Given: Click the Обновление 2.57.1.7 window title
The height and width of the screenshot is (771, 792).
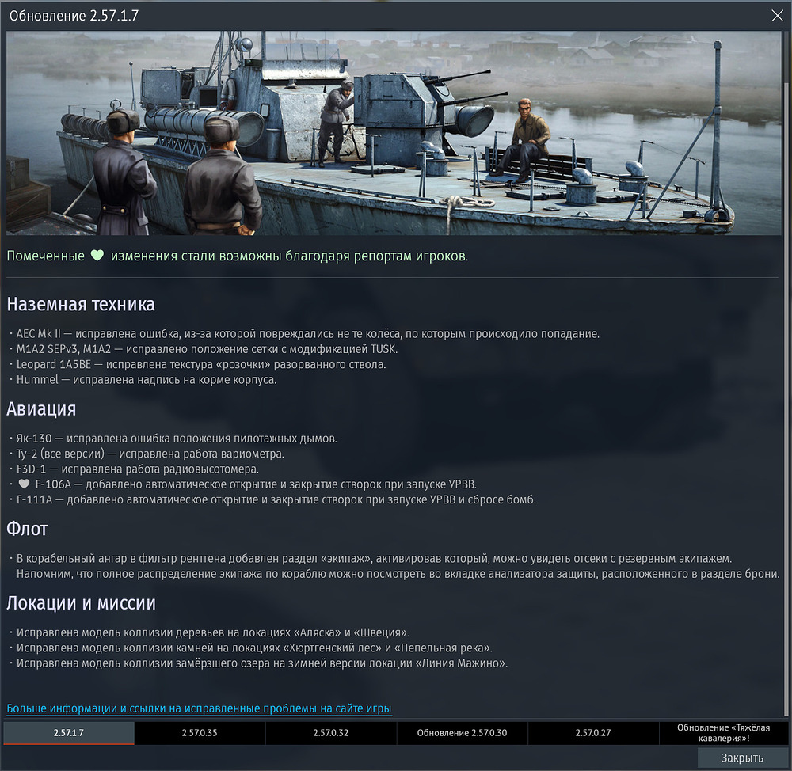Looking at the screenshot, I should tap(74, 16).
